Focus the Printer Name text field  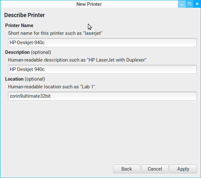(x=102, y=43)
